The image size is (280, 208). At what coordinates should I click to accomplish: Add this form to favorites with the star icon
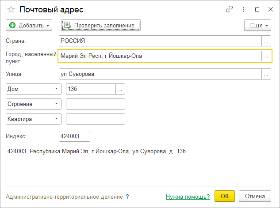(11, 9)
